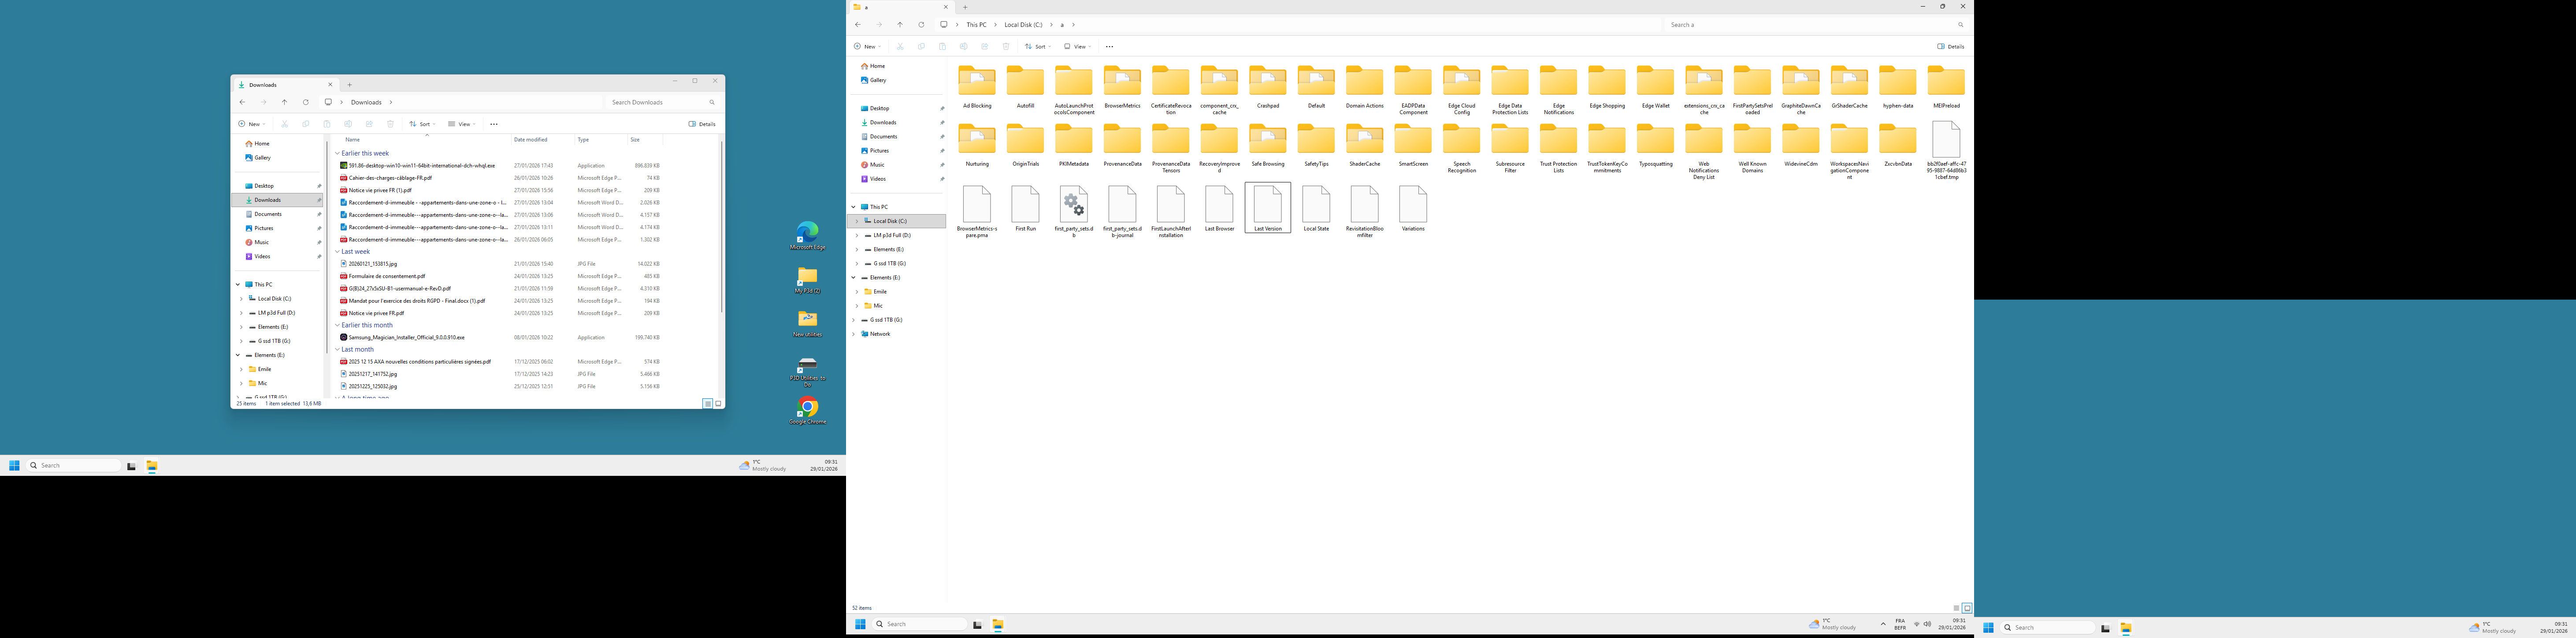Select the Edge Shopping folder

click(x=1607, y=87)
